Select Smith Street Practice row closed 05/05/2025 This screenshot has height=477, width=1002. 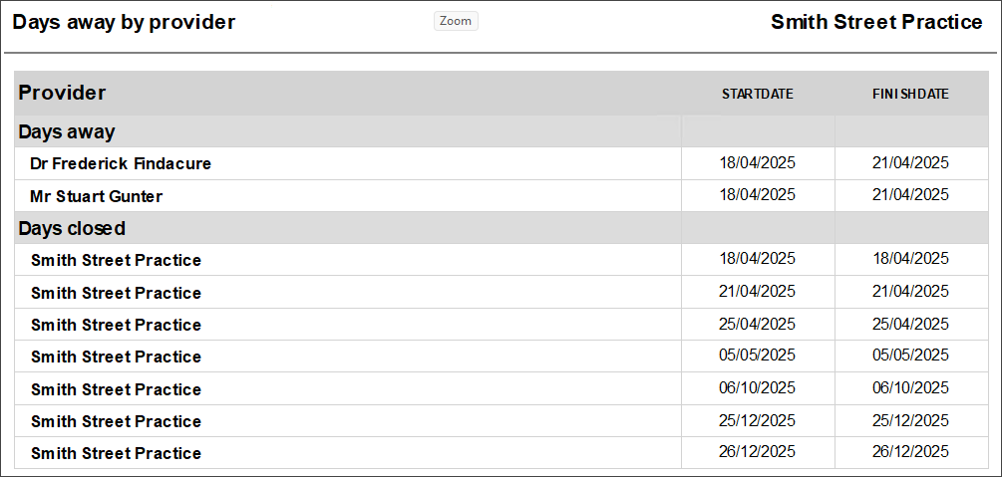point(501,357)
